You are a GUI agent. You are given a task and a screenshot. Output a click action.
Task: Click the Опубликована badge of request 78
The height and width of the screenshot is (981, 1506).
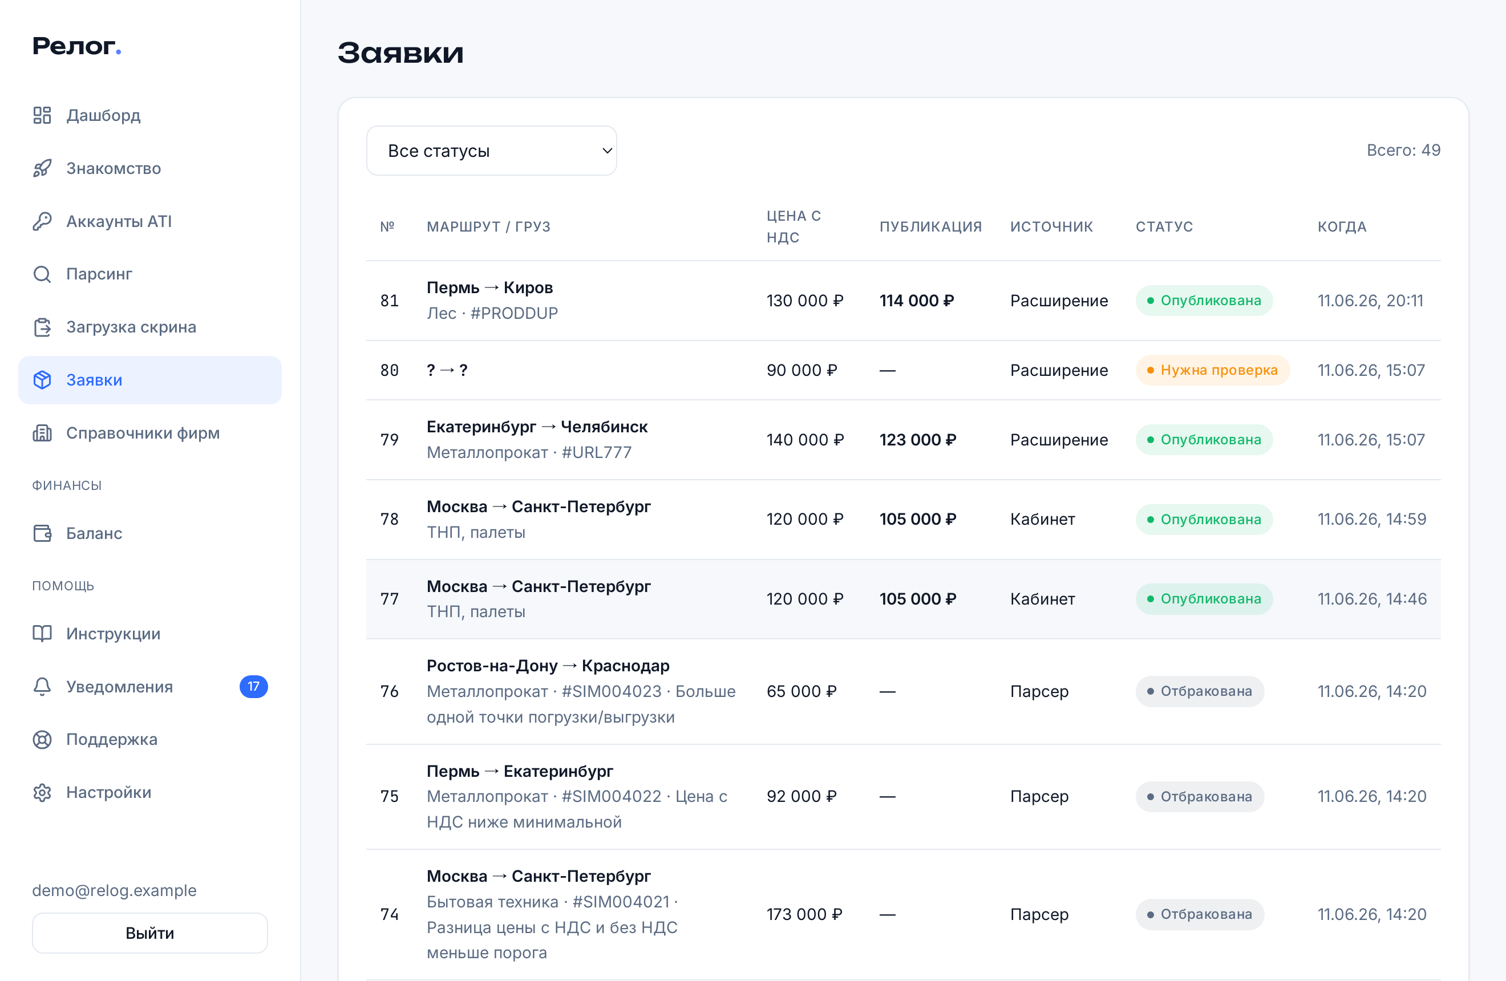1204,519
